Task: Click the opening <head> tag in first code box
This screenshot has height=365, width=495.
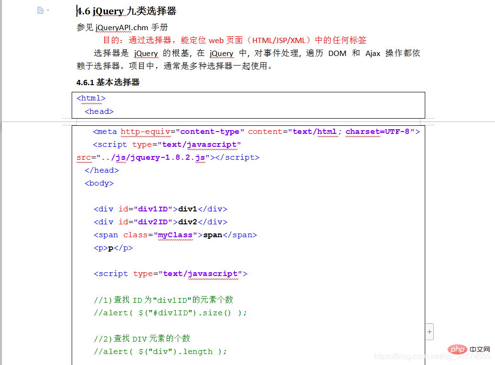Action: [x=99, y=111]
